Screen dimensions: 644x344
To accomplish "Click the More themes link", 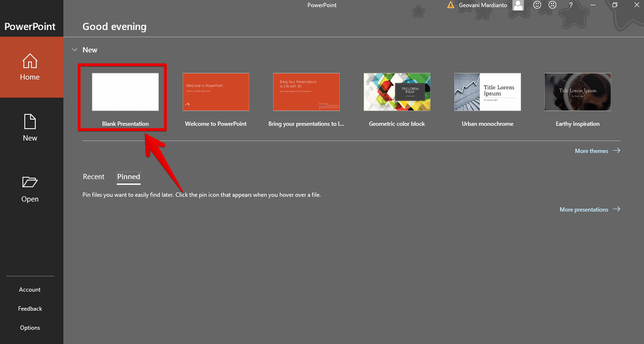I will click(x=598, y=151).
